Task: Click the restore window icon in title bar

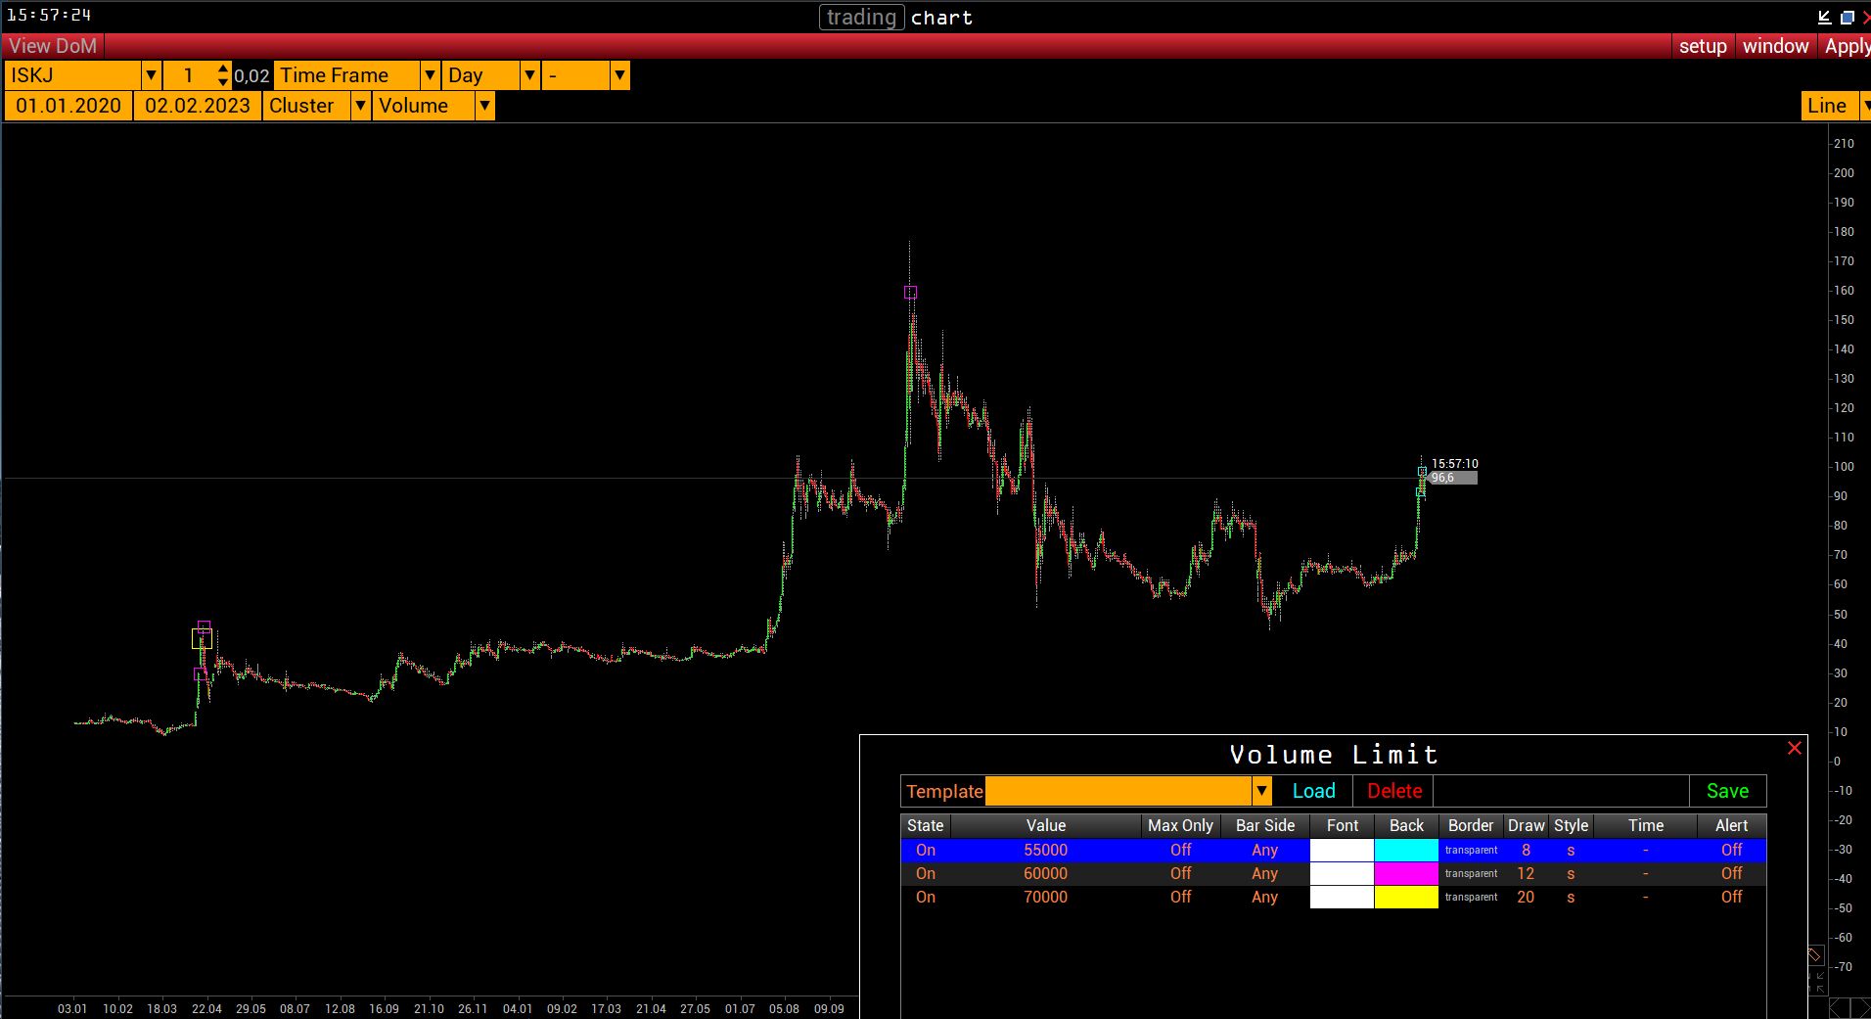Action: pos(1847,17)
